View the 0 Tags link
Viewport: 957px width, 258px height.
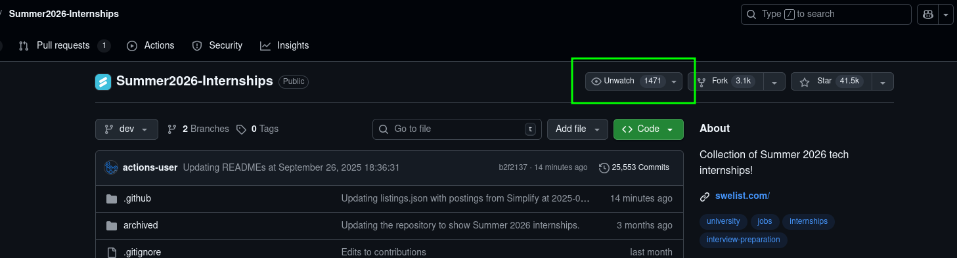coord(257,129)
